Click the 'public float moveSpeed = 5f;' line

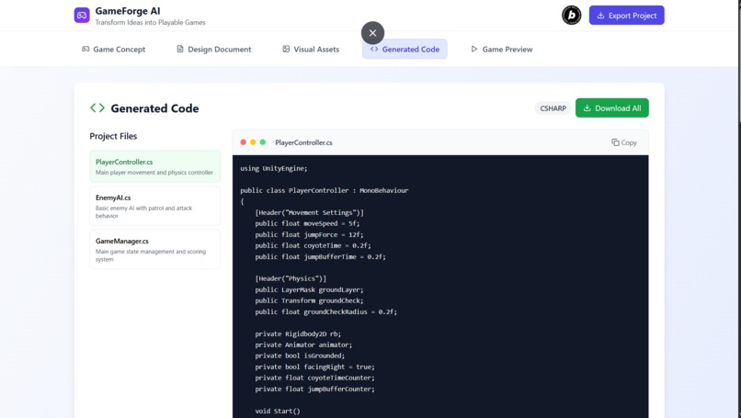[307, 223]
